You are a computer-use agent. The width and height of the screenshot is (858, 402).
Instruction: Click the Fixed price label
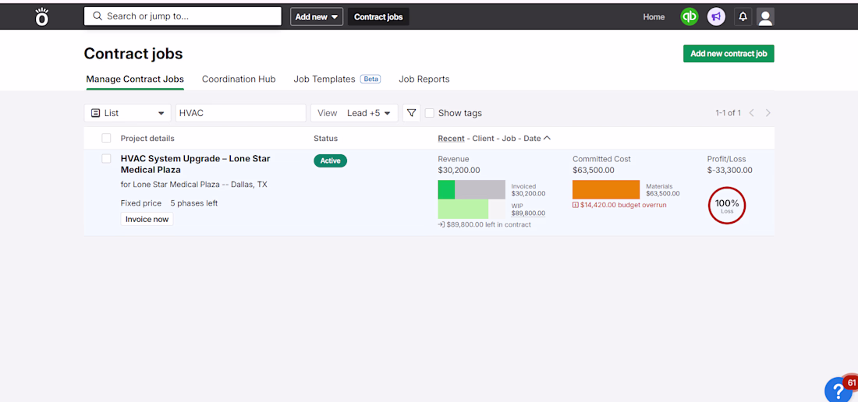[141, 203]
